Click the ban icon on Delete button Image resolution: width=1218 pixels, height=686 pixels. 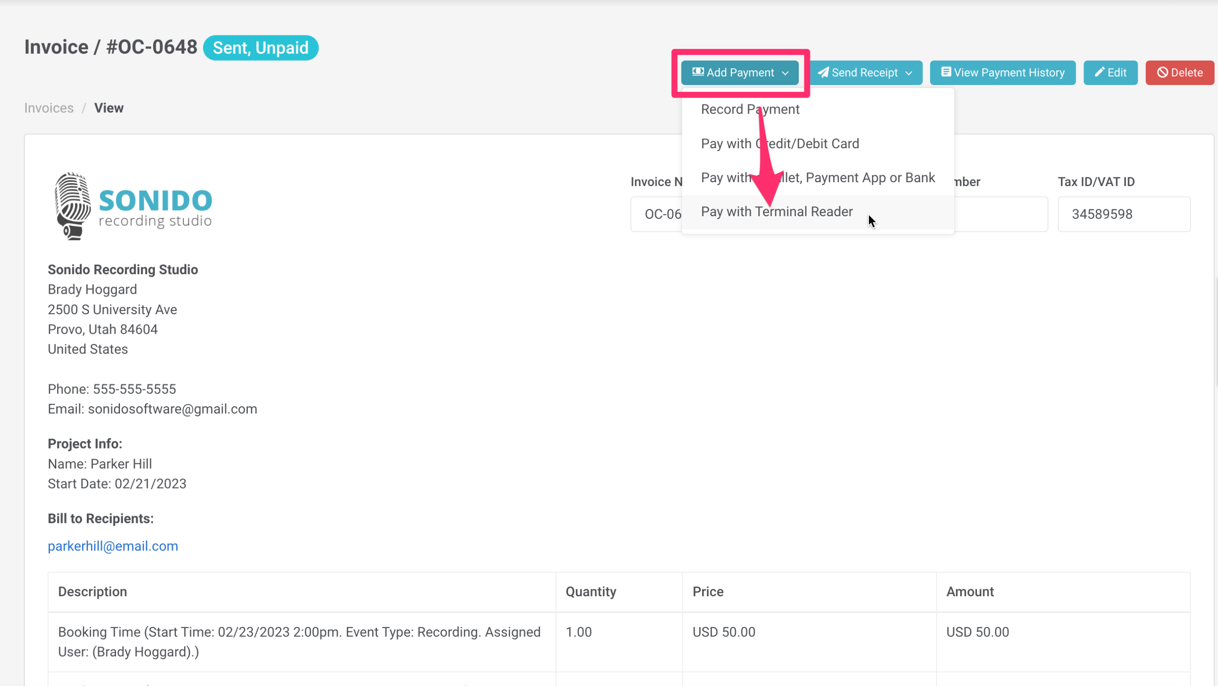(x=1162, y=72)
